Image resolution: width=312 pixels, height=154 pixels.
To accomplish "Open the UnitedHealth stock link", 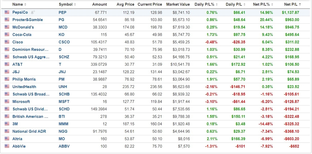I will 24,87.
